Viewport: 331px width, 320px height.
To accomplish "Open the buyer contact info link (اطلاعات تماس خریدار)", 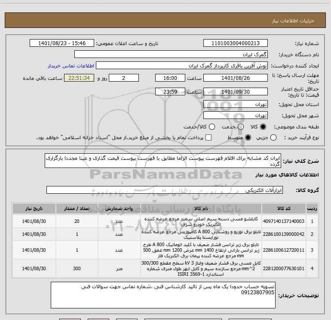I will click(71, 66).
